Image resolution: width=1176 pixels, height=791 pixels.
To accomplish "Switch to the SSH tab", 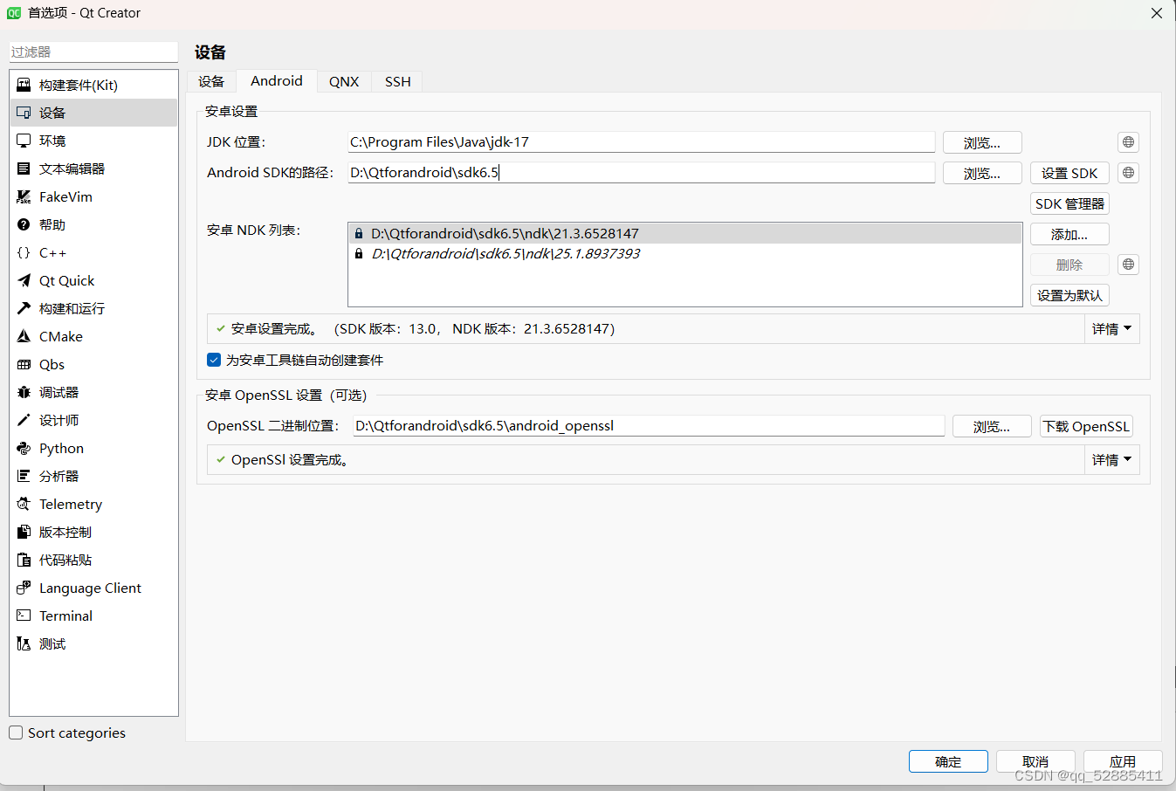I will coord(398,81).
